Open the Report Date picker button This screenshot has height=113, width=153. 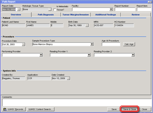click(x=19, y=9)
